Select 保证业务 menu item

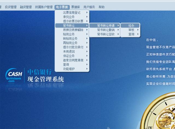(72, 56)
